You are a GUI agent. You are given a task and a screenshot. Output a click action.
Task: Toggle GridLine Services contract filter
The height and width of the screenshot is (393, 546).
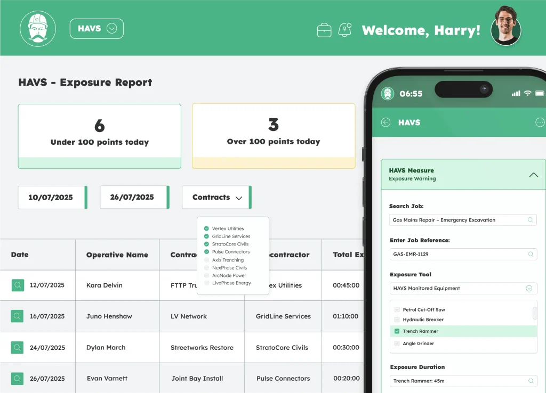click(206, 236)
